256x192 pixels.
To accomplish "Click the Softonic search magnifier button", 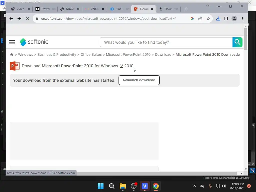I will point(237,42).
